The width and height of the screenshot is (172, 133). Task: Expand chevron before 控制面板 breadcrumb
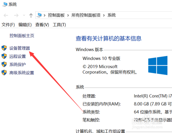tap(45, 15)
